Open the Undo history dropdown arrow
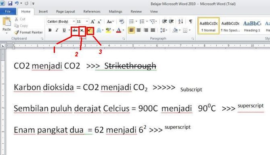This screenshot has width=270, height=155. tap(21, 3)
